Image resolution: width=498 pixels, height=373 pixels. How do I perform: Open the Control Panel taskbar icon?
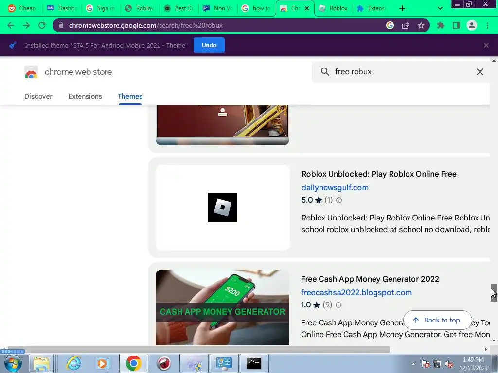pos(224,363)
